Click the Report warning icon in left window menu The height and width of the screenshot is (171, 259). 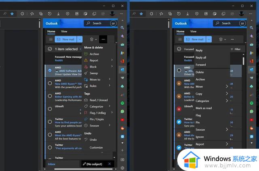[x=86, y=60]
